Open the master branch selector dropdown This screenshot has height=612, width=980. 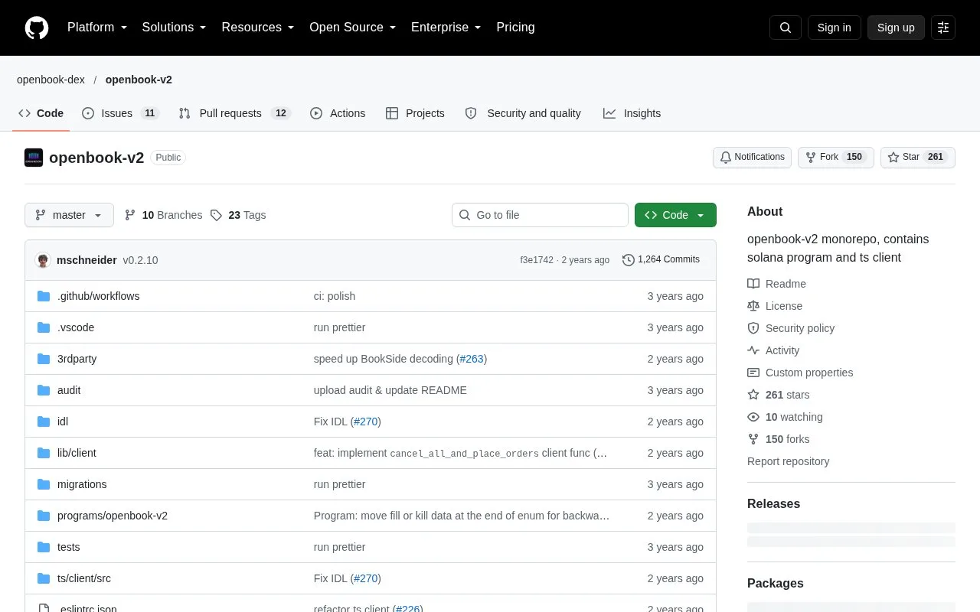click(69, 215)
